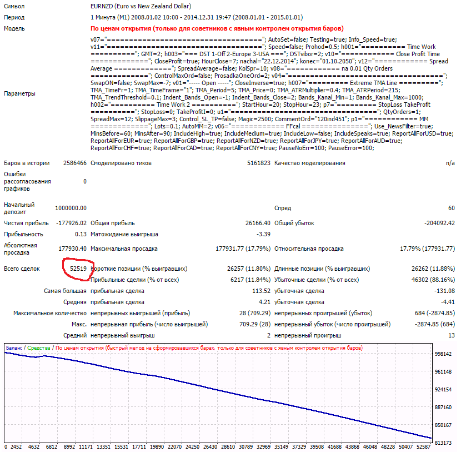Click largest profit trade value 113.52

click(x=262, y=291)
